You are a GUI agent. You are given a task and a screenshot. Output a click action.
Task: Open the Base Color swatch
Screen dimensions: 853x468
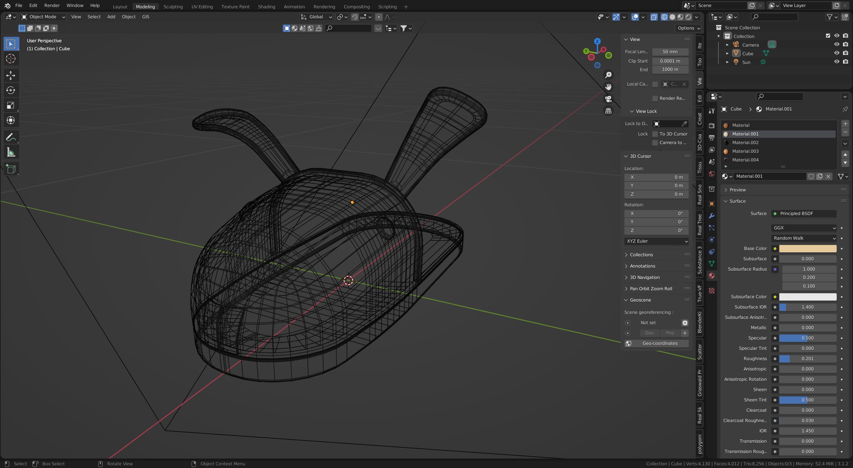coord(807,249)
